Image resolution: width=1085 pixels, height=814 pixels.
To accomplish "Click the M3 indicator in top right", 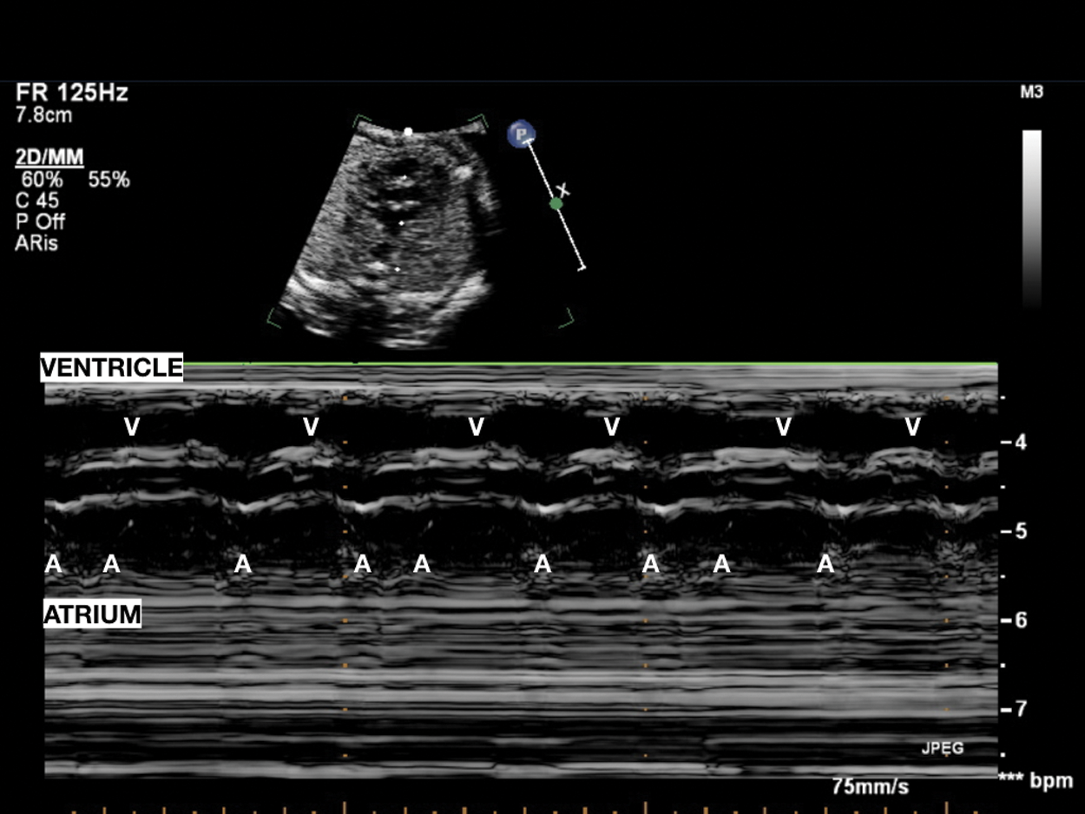I will click(1031, 93).
